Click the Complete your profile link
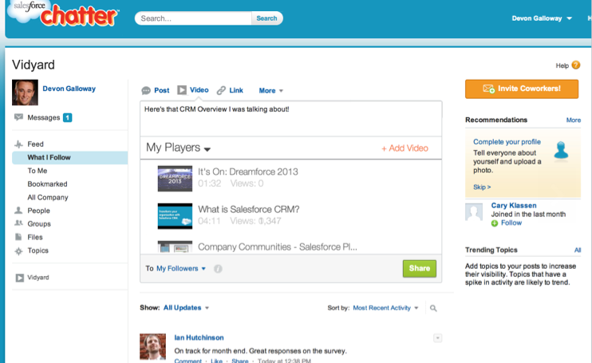 [x=507, y=142]
